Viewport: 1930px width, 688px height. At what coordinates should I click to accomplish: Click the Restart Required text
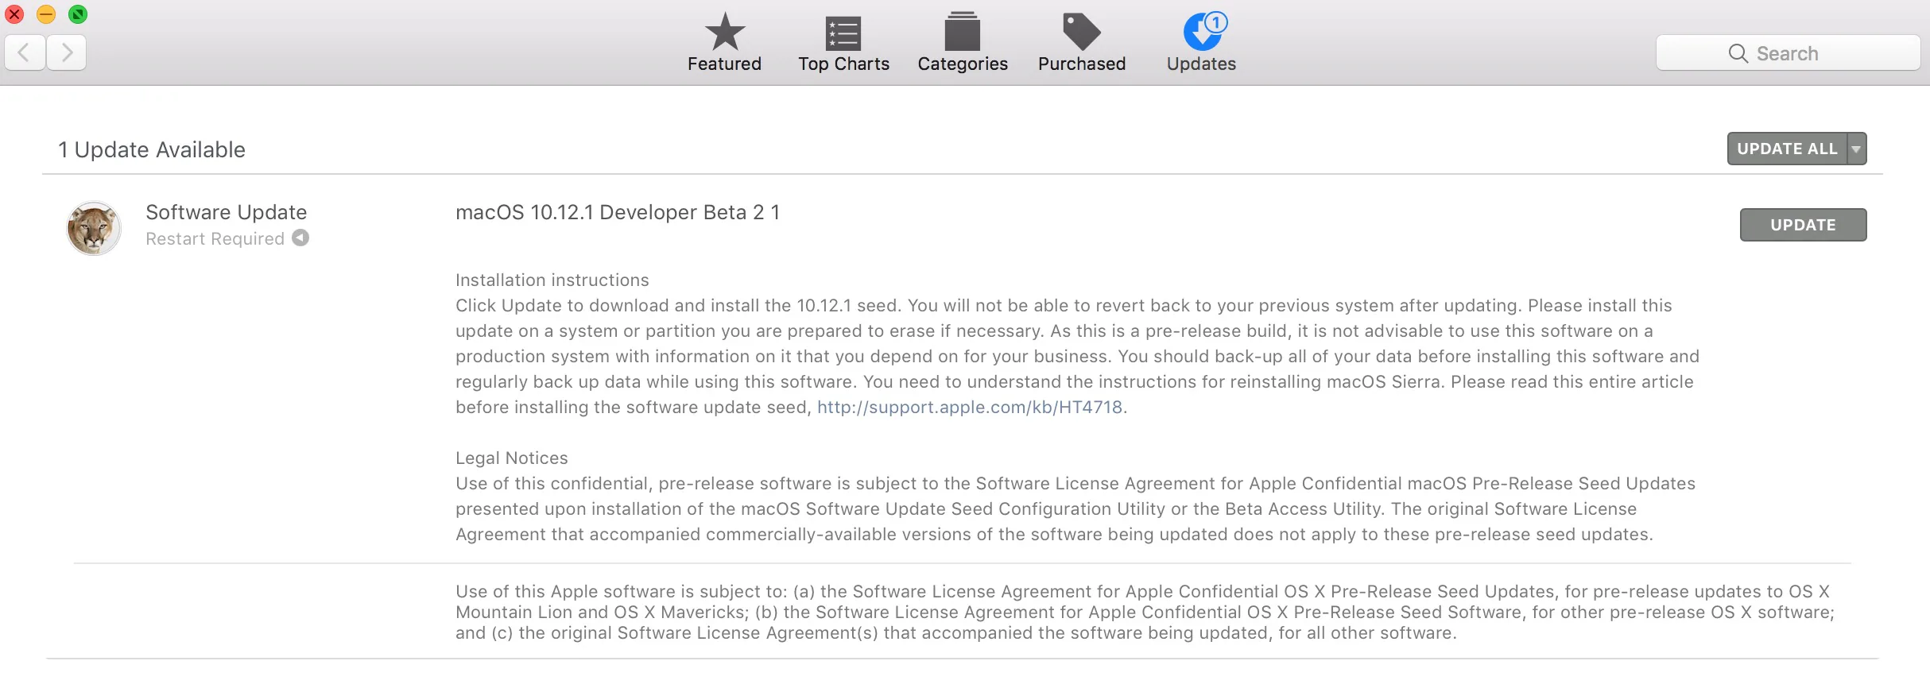(x=215, y=238)
